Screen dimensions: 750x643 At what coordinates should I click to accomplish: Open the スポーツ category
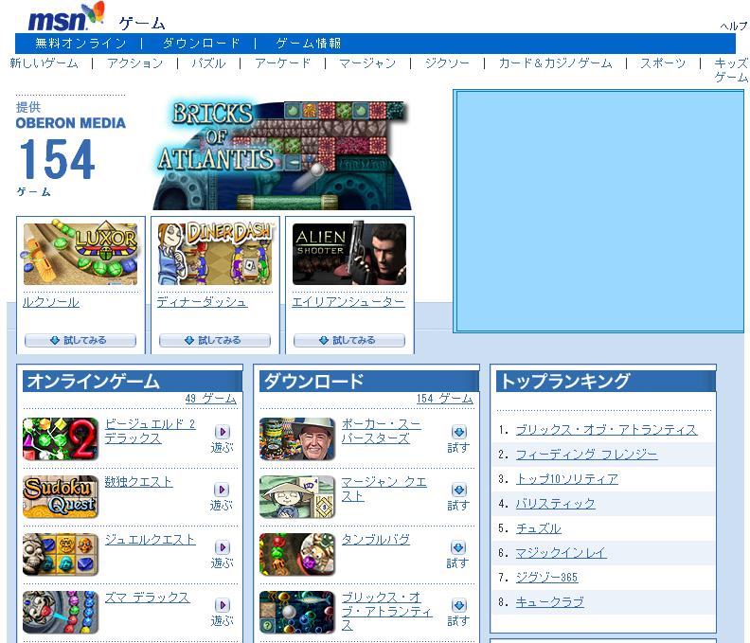[663, 63]
